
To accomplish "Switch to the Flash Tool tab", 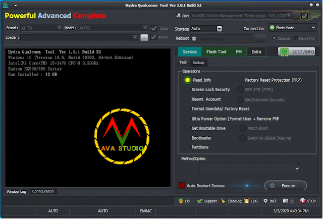I will [217, 51].
